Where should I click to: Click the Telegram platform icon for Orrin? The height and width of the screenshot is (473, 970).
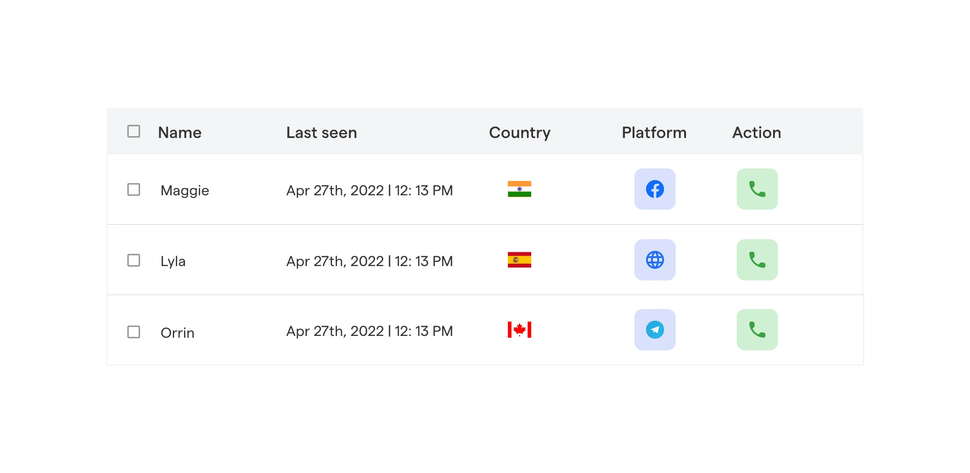pyautogui.click(x=655, y=330)
